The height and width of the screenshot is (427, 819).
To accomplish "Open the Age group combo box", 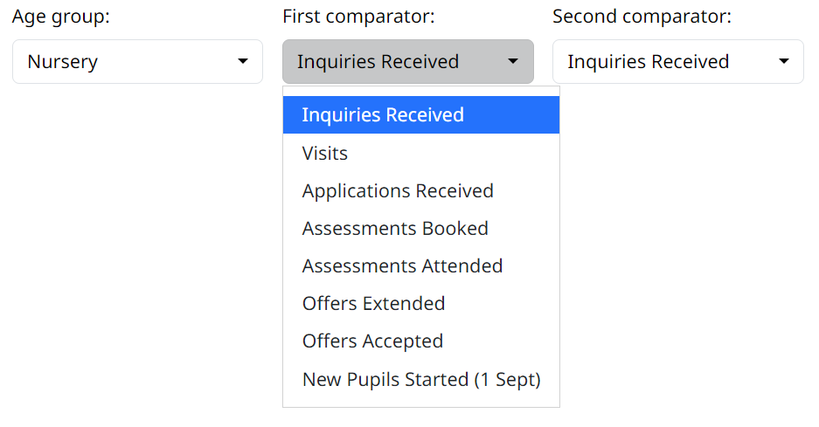I will [137, 62].
